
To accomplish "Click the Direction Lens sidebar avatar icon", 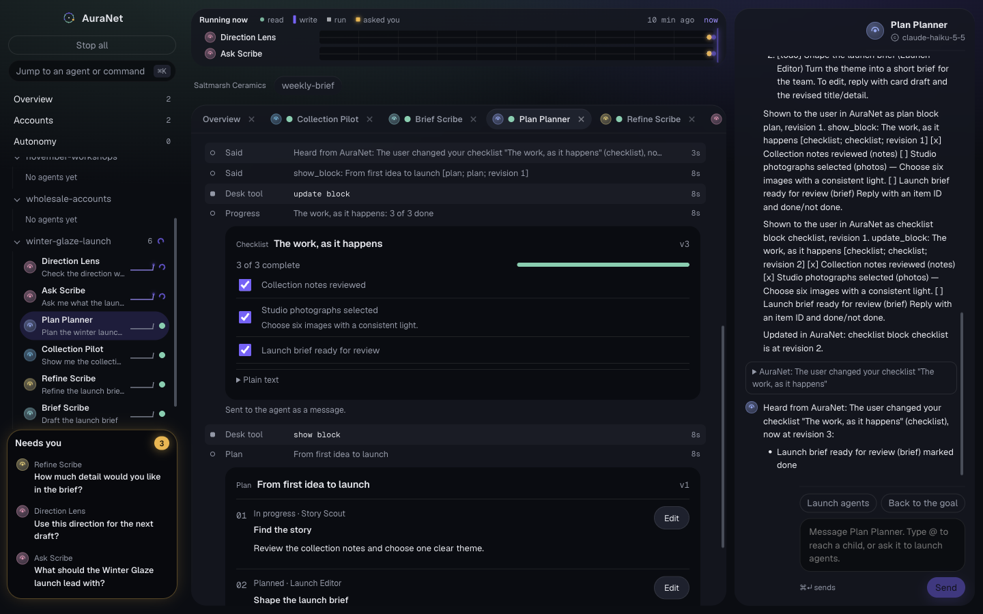I will (30, 267).
